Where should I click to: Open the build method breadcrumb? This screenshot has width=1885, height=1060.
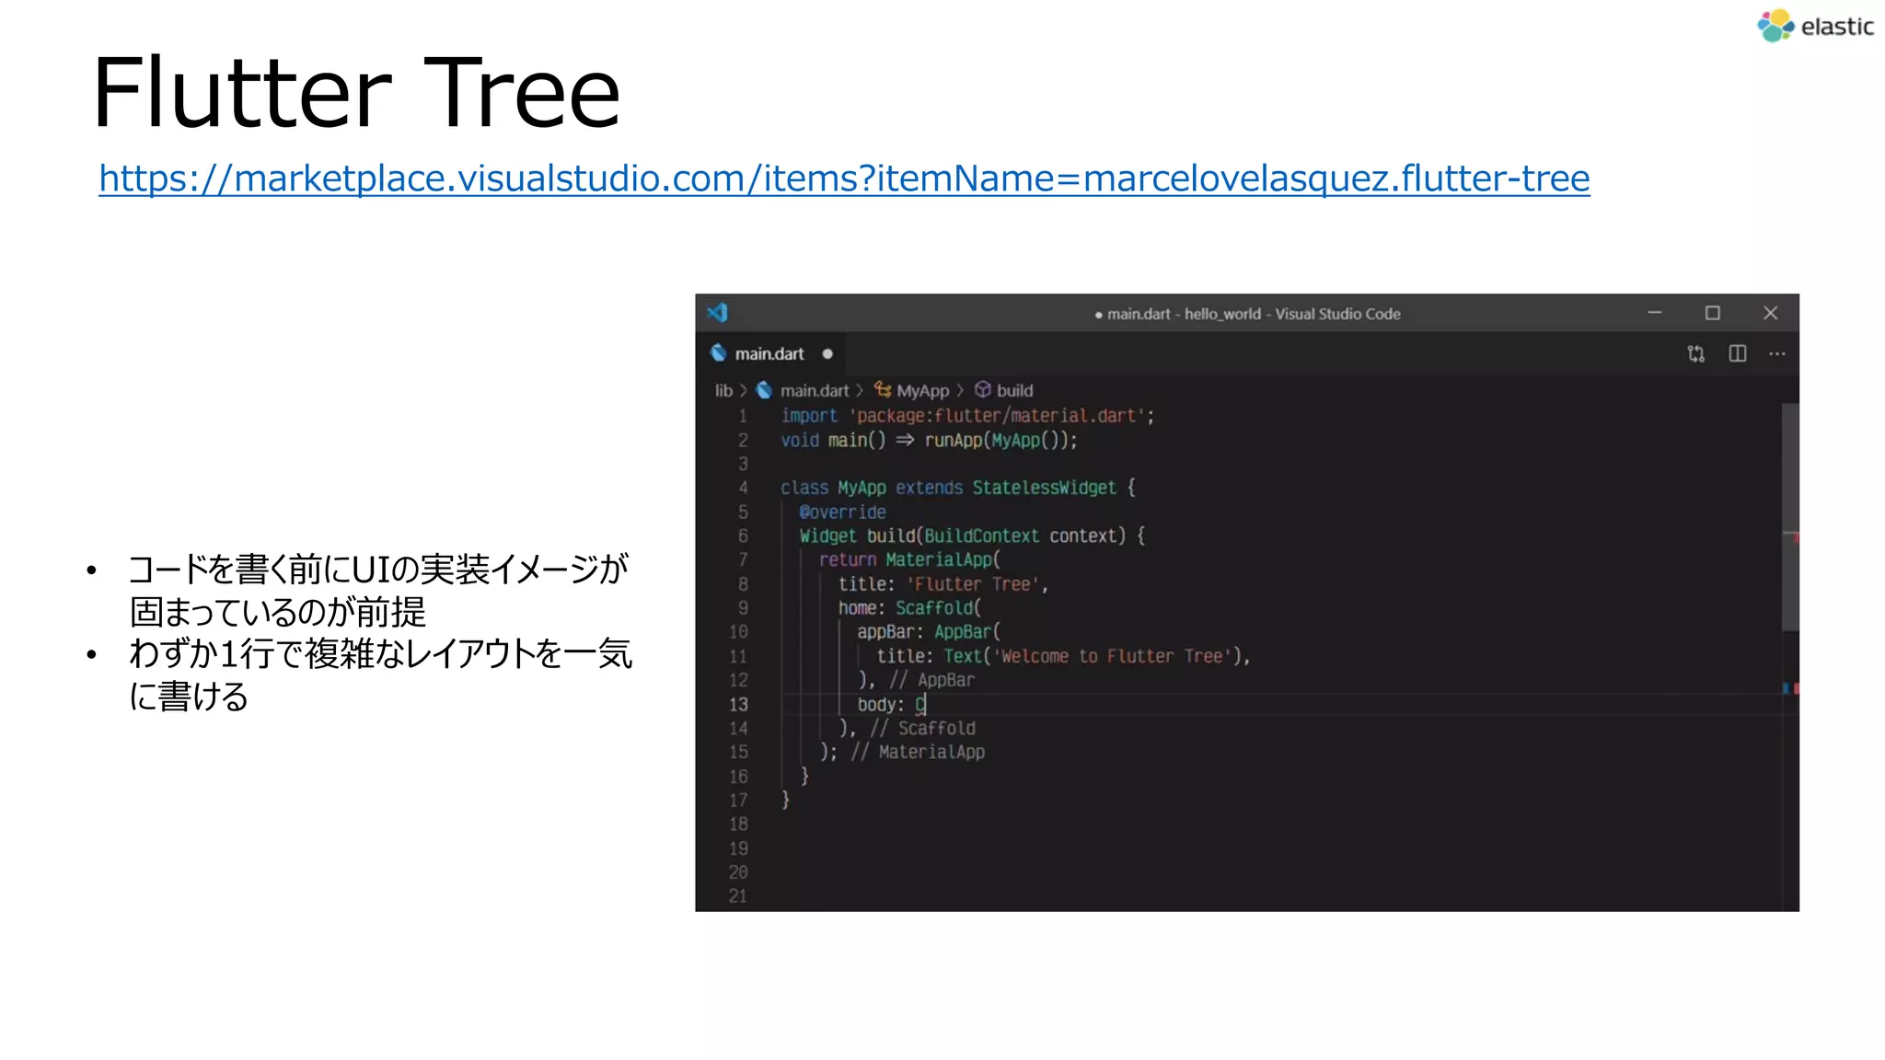pyautogui.click(x=1014, y=391)
